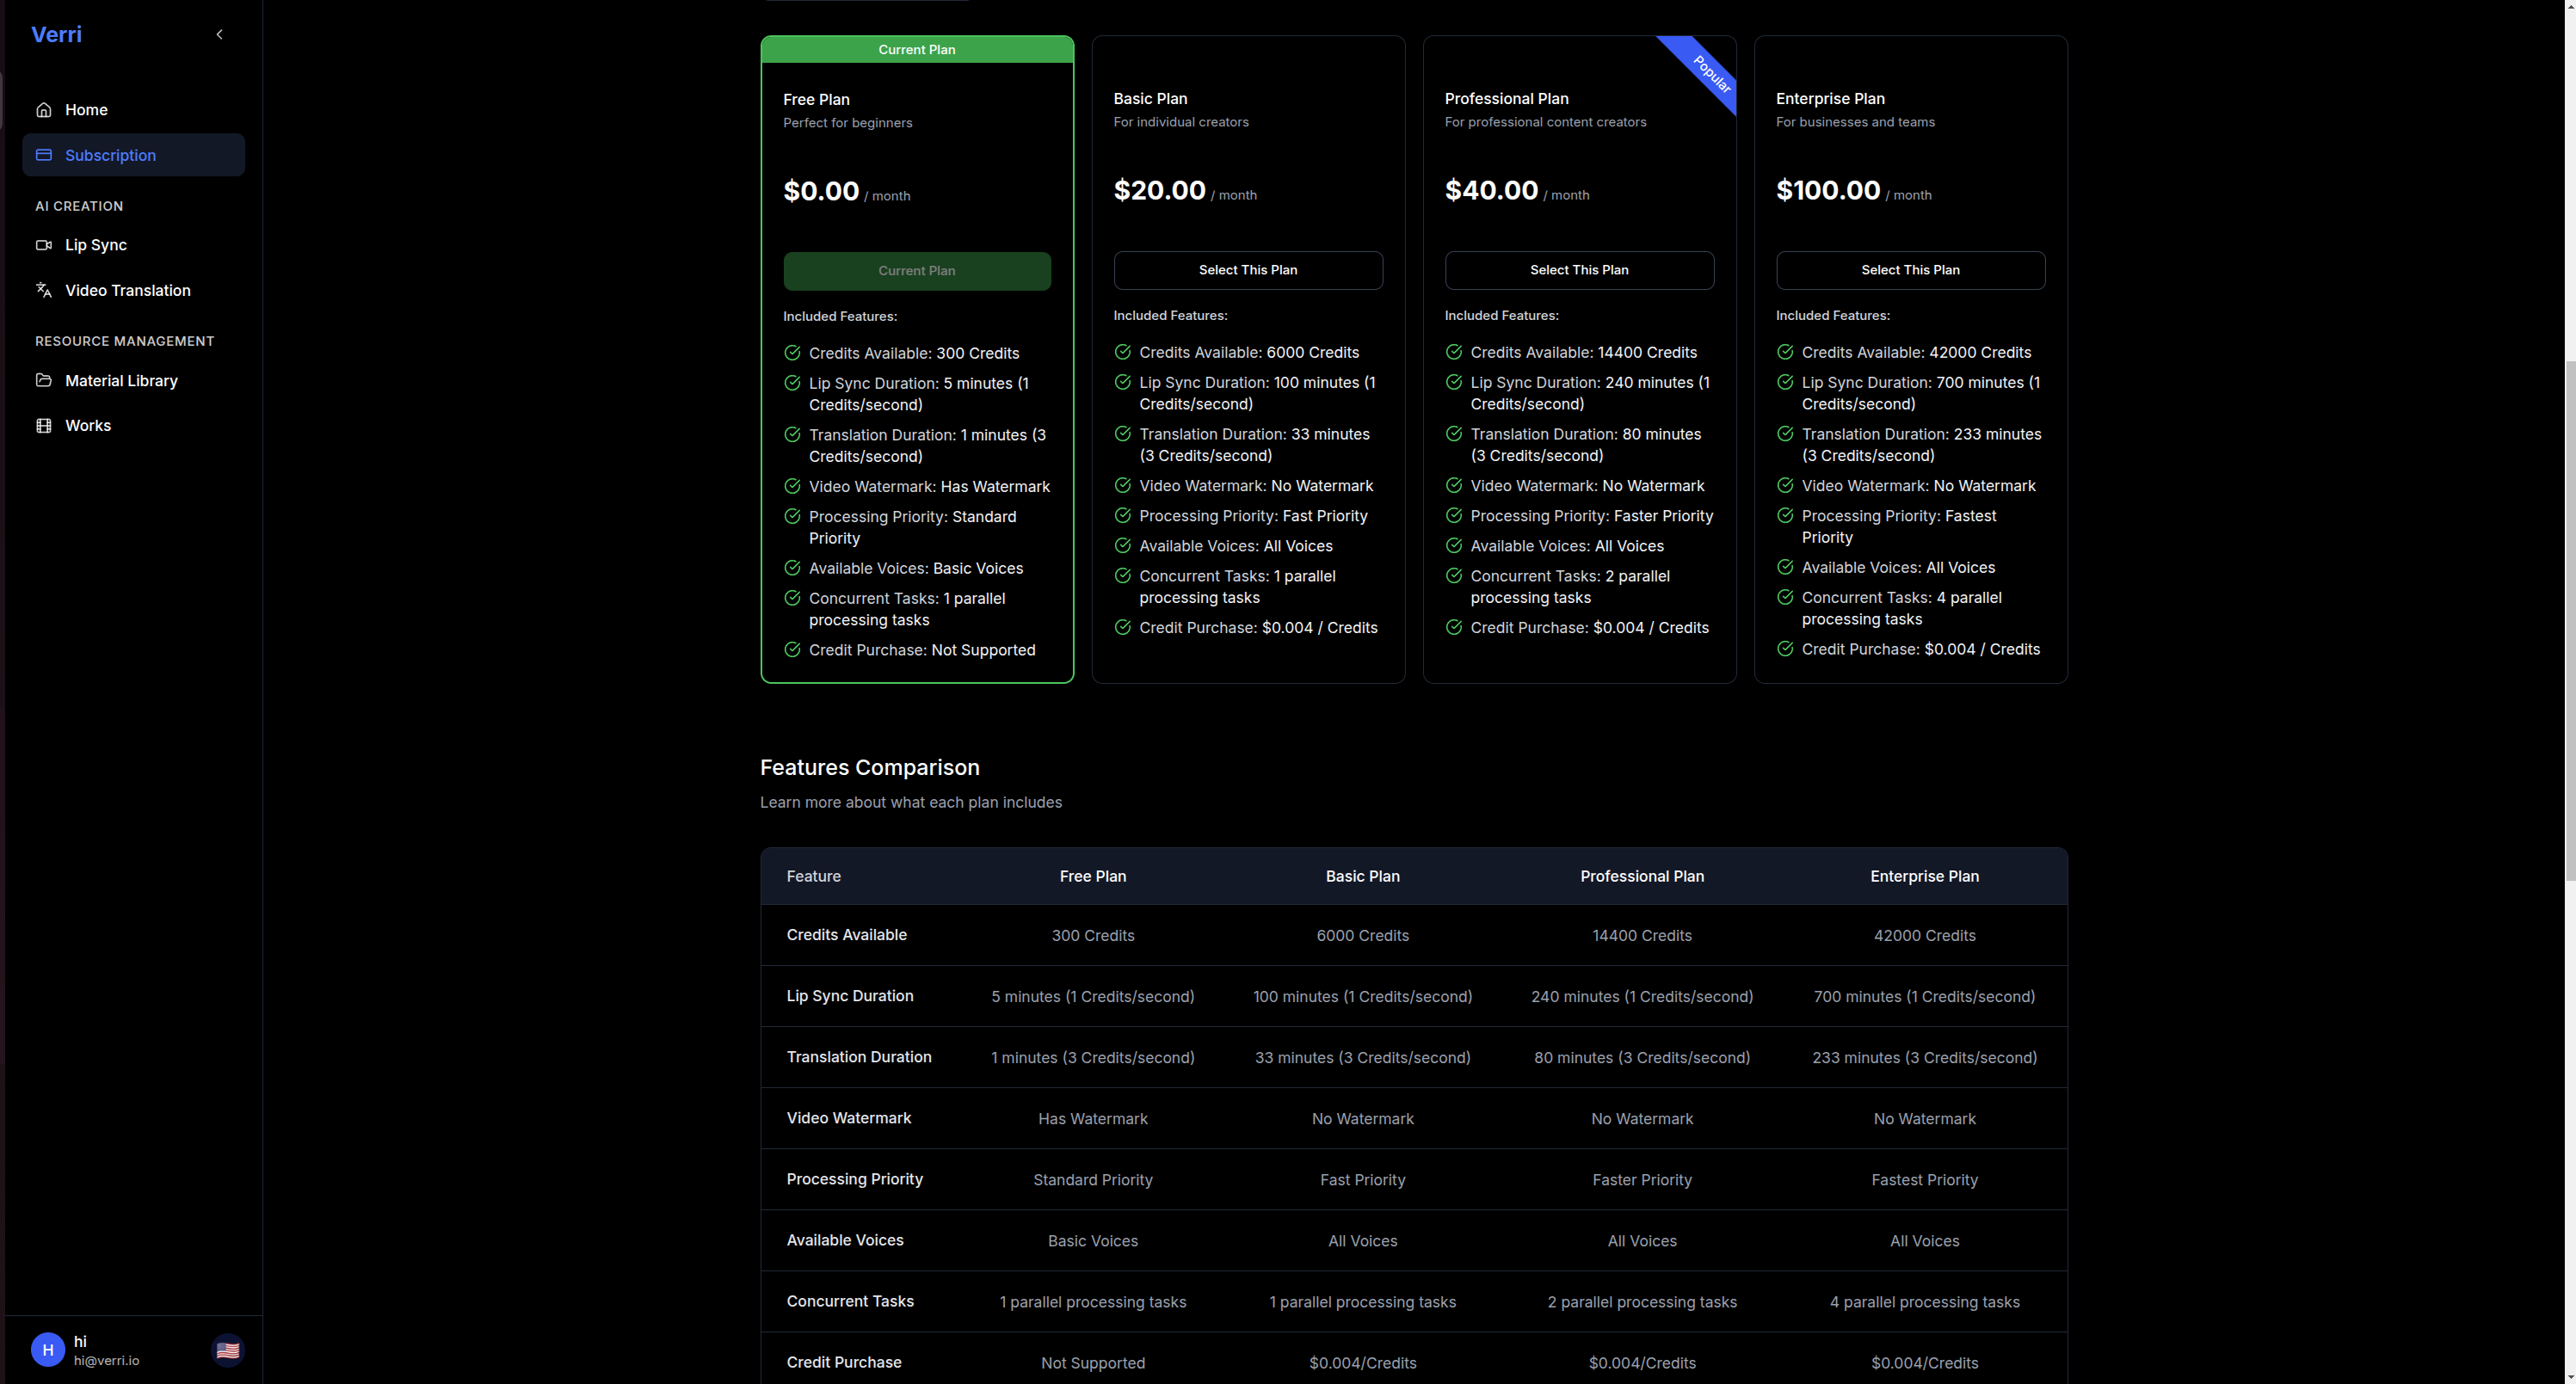
Task: Click the Works film icon
Action: click(43, 426)
